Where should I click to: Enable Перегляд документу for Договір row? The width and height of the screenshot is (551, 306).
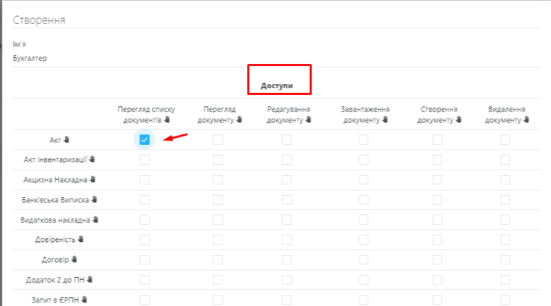[x=218, y=260]
